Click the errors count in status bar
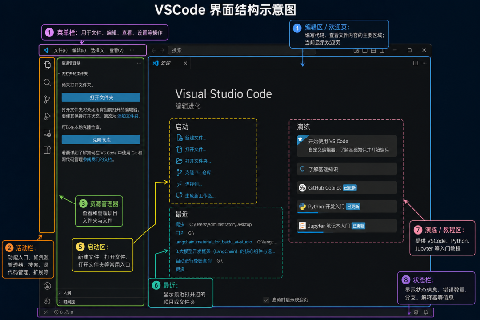 (x=59, y=312)
